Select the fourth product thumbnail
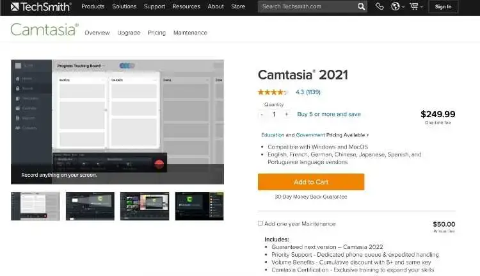This screenshot has height=276, width=480. tap(199, 206)
